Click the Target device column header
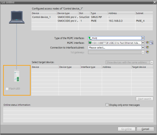The height and width of the screenshot is (135, 157). [x=142, y=67]
